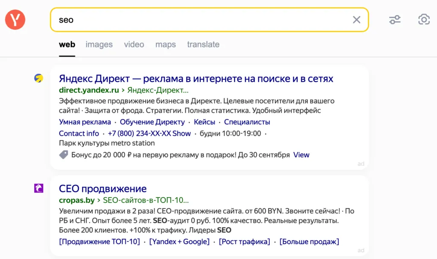
Task: Open the 'Contact info' link
Action: click(x=79, y=133)
